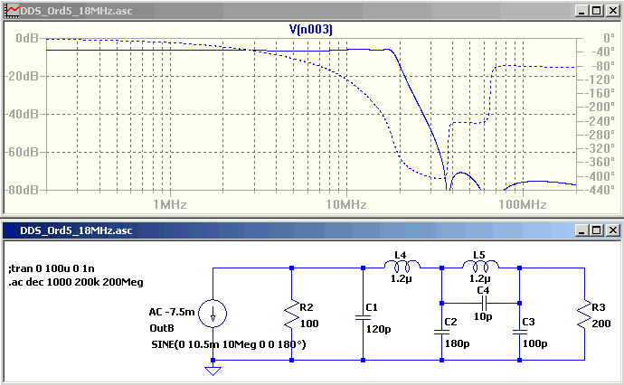Click the R2 designator label
This screenshot has height=385, width=624.
tap(307, 307)
